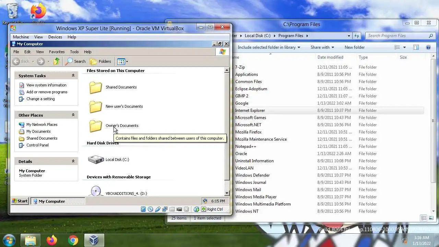Show the preview pane in Program Files window
Image resolution: width=439 pixels, height=247 pixels.
coord(416,47)
